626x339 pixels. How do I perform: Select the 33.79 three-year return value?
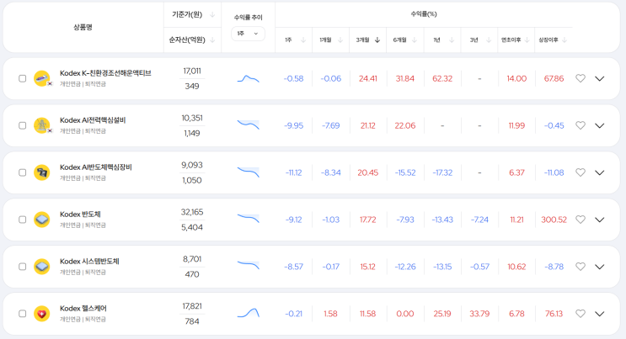479,314
